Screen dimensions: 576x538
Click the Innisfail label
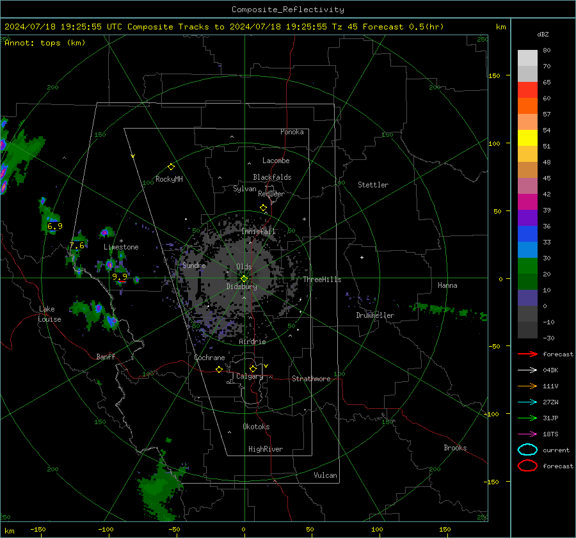pos(259,232)
